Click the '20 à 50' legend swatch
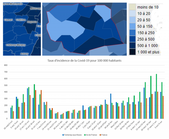169x139 pixels. (x=132, y=20)
